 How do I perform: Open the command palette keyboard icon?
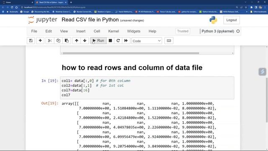tap(169, 41)
